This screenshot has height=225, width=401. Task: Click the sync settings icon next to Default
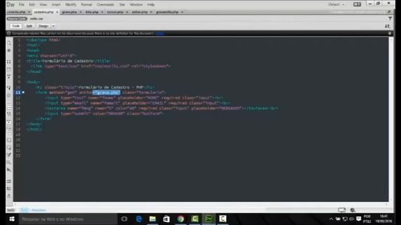(x=357, y=4)
